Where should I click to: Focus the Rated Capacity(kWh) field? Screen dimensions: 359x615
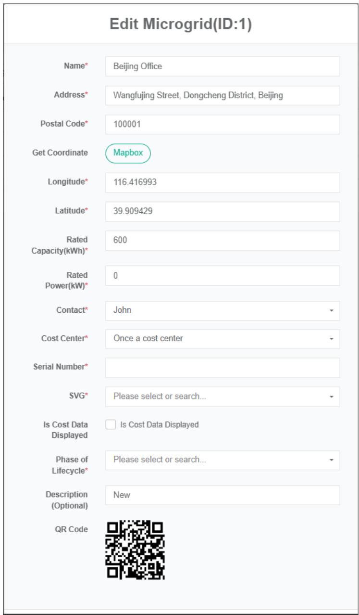pyautogui.click(x=222, y=241)
